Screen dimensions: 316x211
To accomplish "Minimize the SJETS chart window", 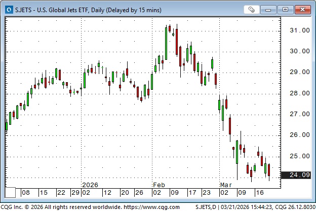I will (x=270, y=9).
